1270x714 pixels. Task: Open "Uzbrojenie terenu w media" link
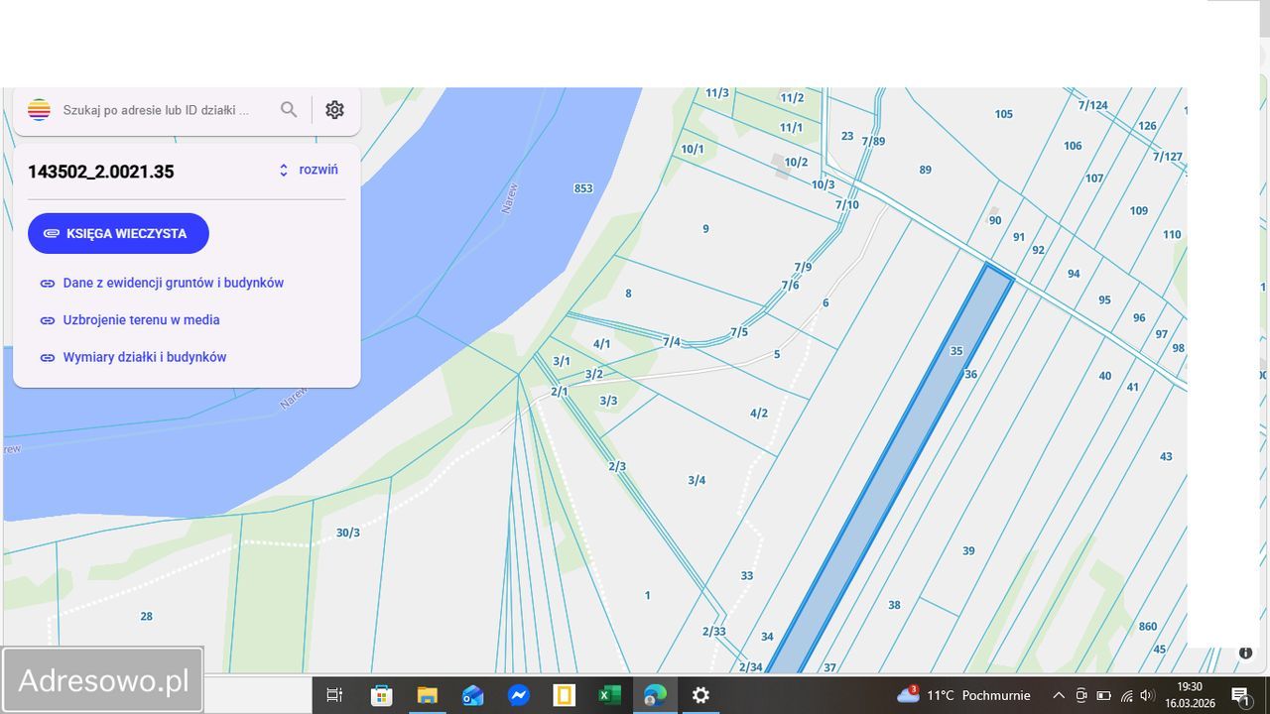tap(141, 320)
